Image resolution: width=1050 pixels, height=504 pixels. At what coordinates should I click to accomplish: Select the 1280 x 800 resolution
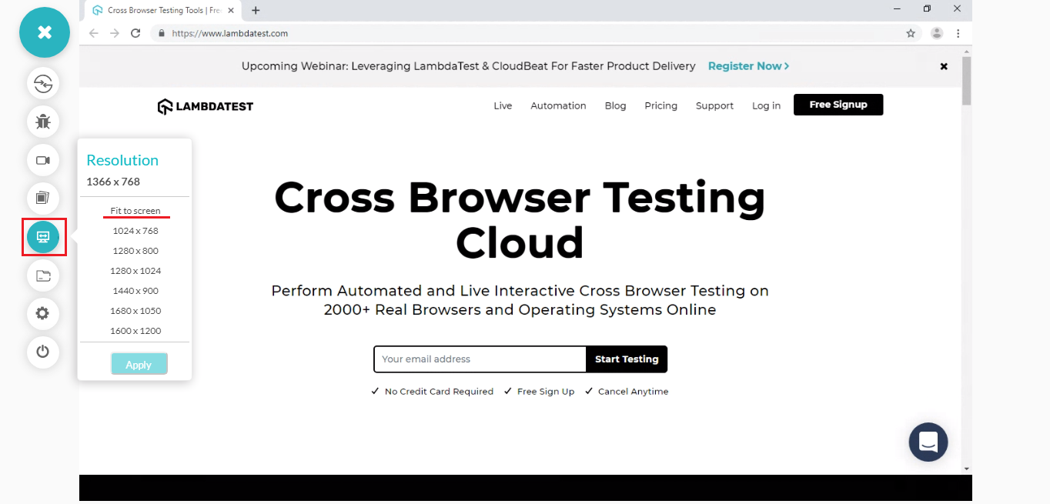(x=135, y=250)
